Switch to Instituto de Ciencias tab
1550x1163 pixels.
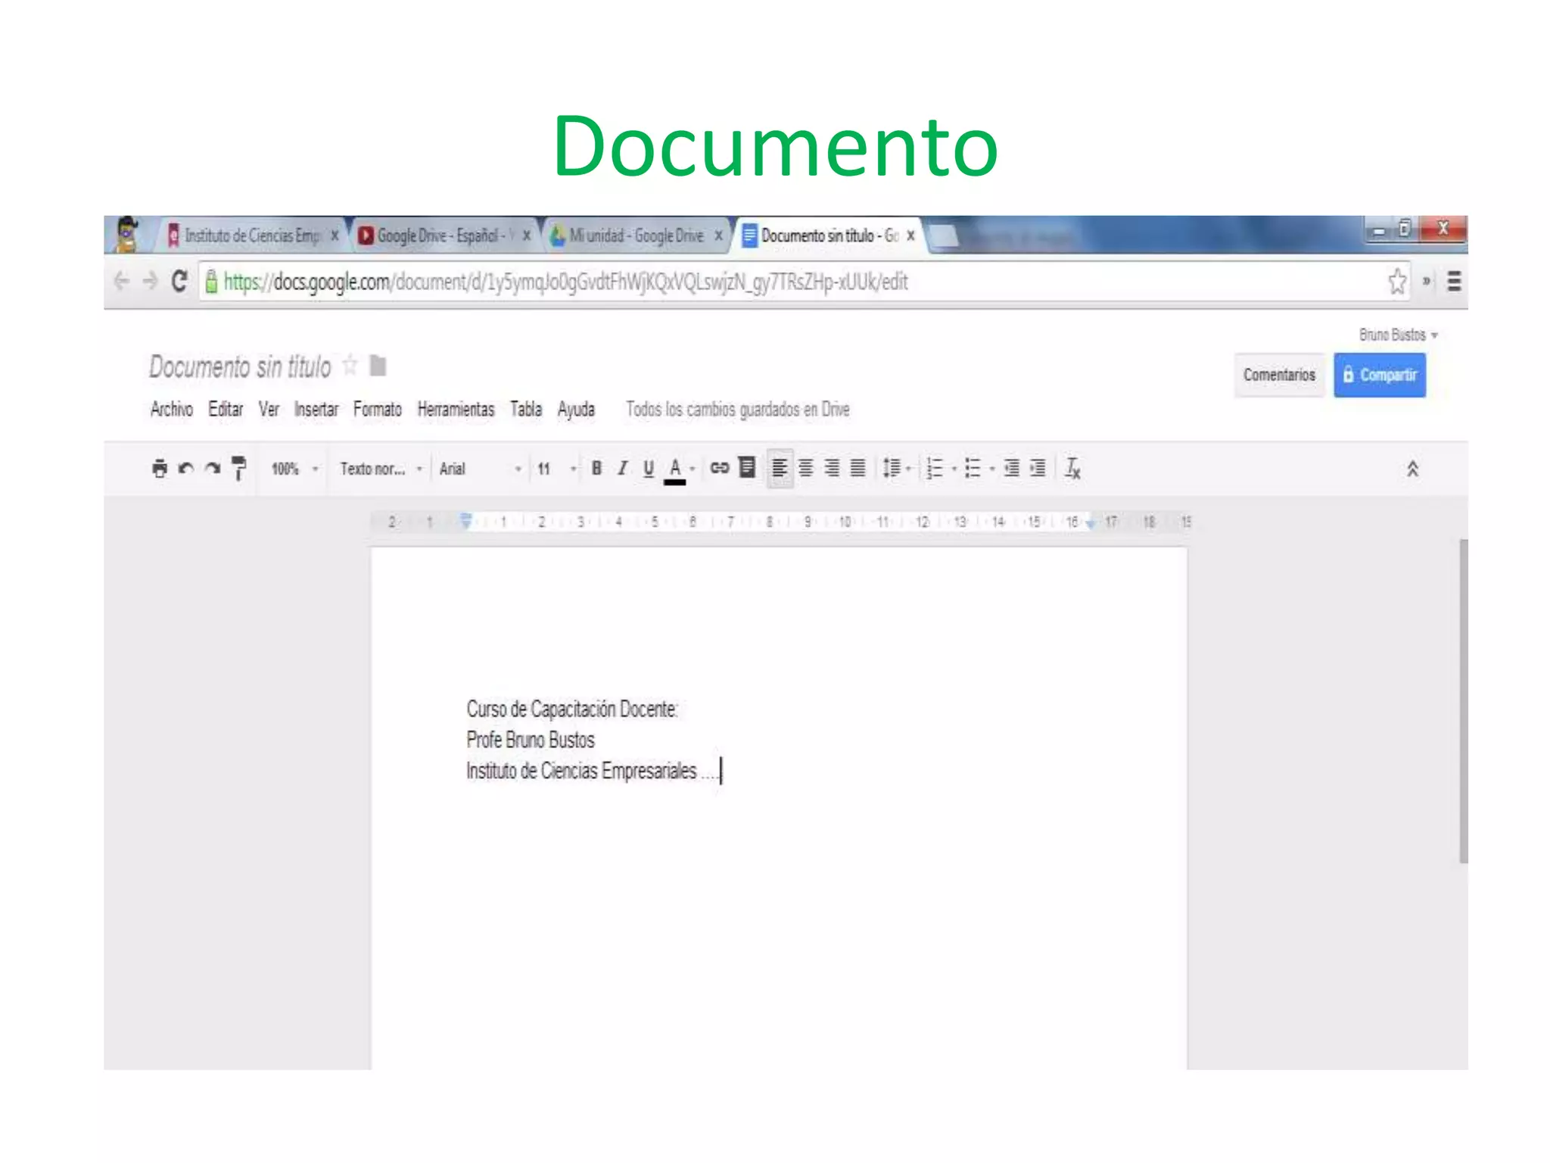click(253, 235)
